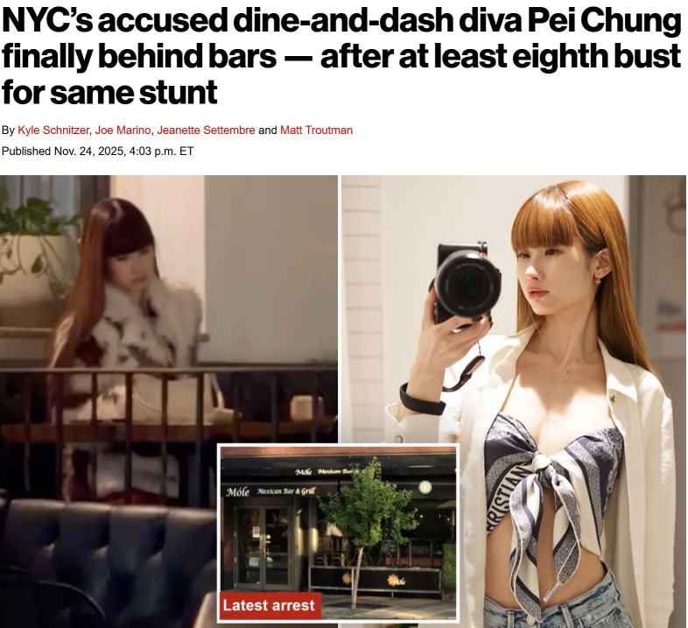Open the inset Móle restaurant photo
Screen dimensions: 688x628
[338, 533]
